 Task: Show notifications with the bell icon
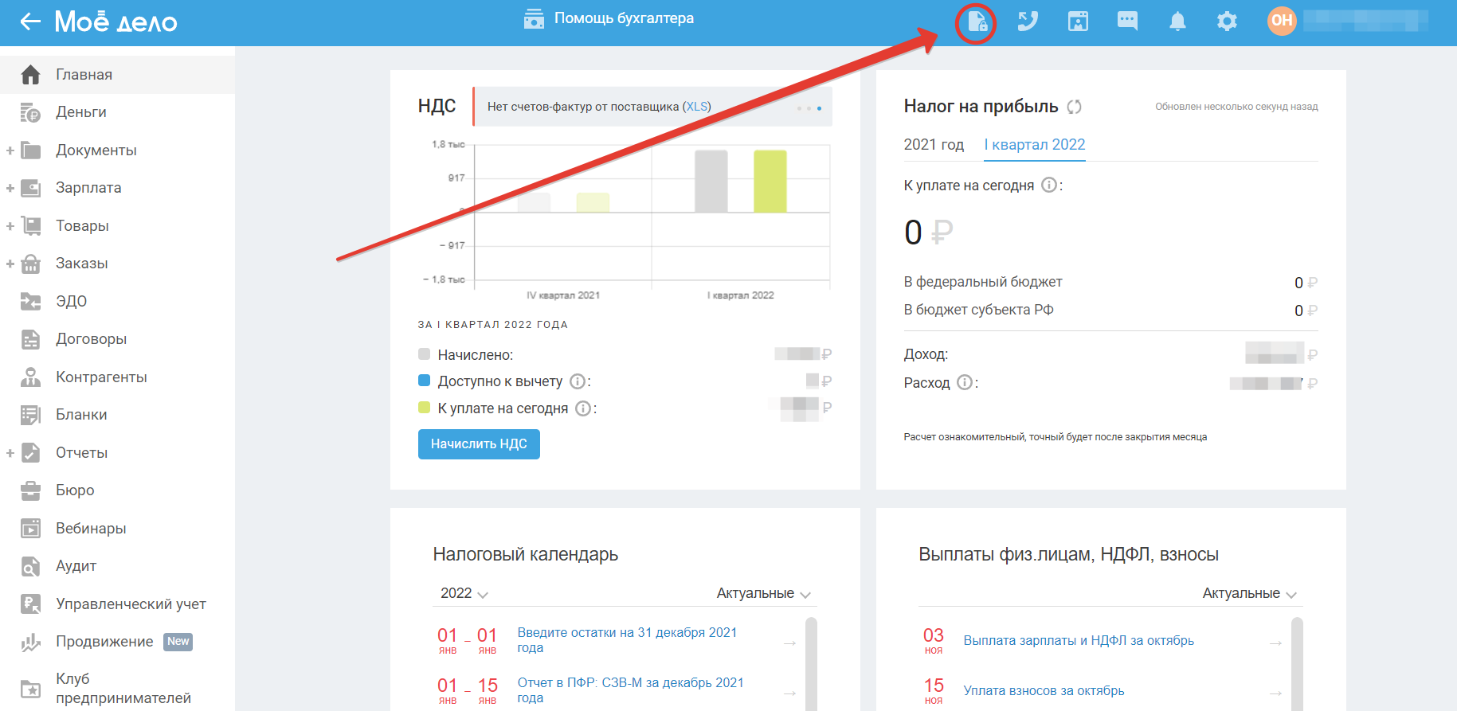(1177, 21)
